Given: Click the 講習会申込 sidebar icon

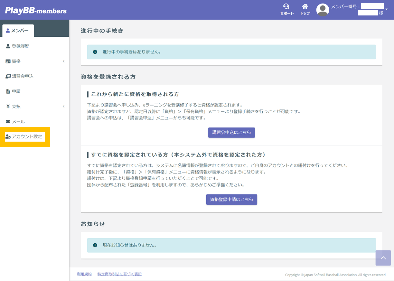Looking at the screenshot, I should [x=8, y=76].
